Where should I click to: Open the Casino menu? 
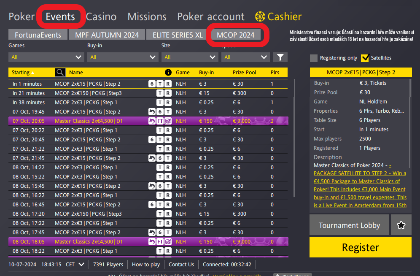click(x=101, y=16)
